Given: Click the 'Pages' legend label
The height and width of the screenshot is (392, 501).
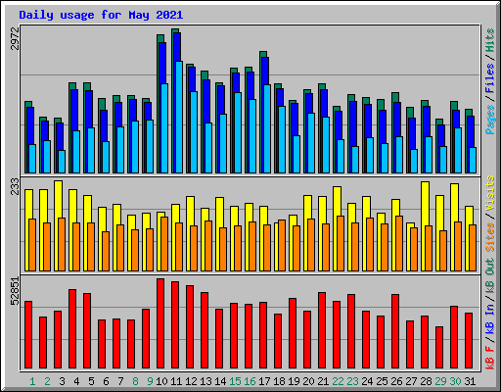Looking at the screenshot, I should (490, 120).
